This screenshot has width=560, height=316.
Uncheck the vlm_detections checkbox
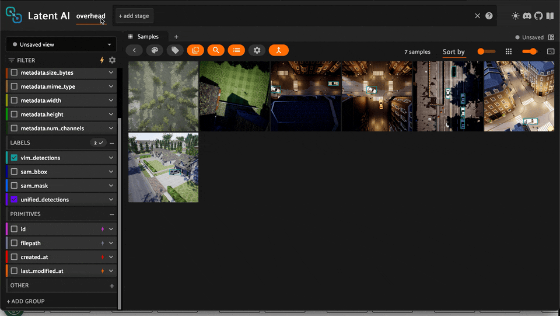coord(14,158)
